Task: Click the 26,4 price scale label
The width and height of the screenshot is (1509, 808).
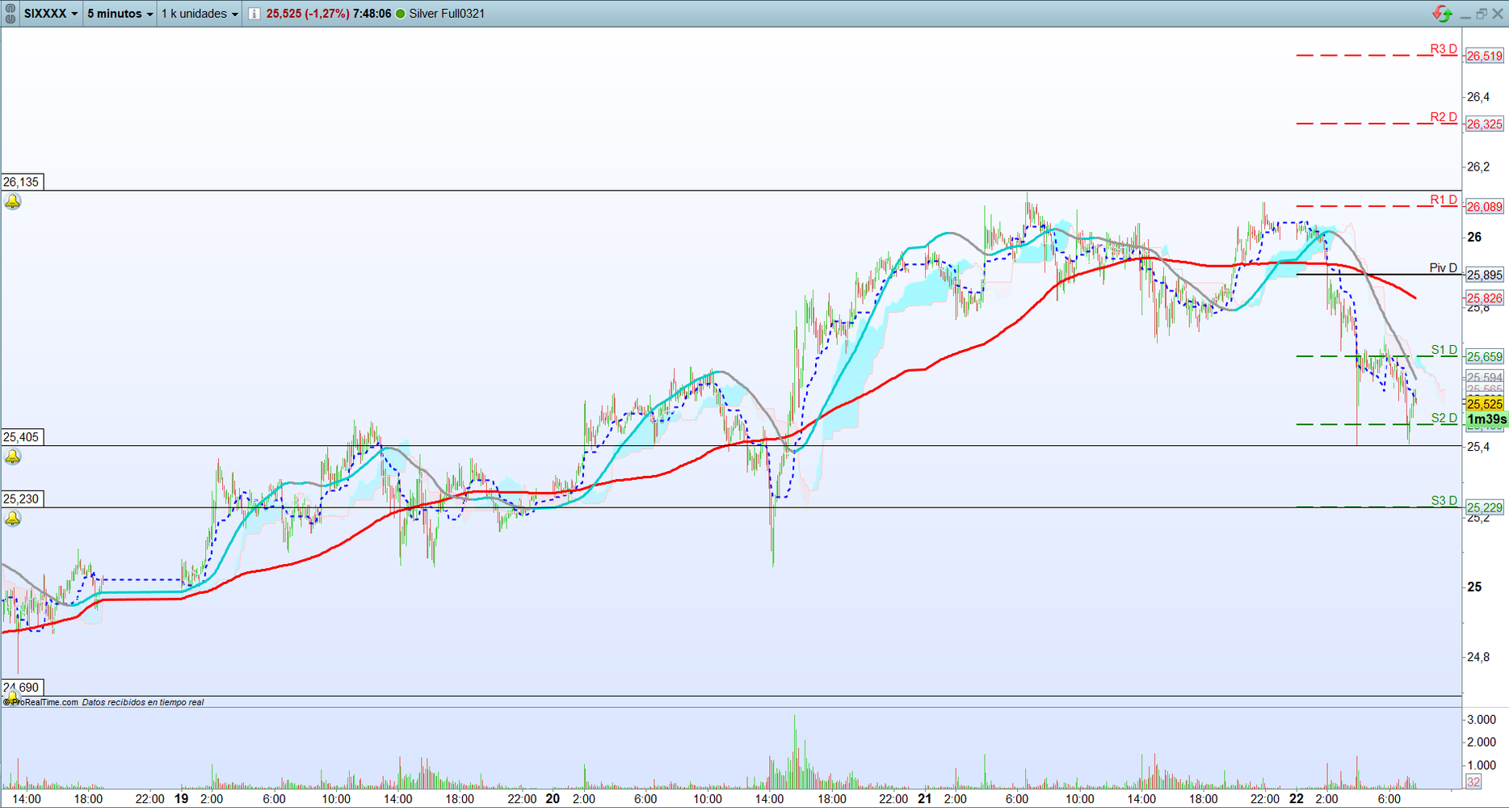Action: point(1478,97)
